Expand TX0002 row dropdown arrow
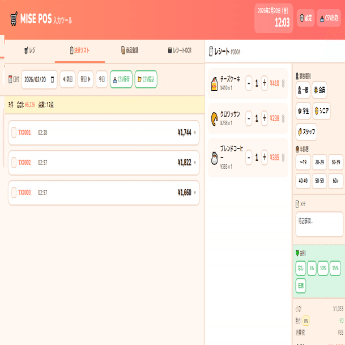The width and height of the screenshot is (345, 345). (x=195, y=163)
